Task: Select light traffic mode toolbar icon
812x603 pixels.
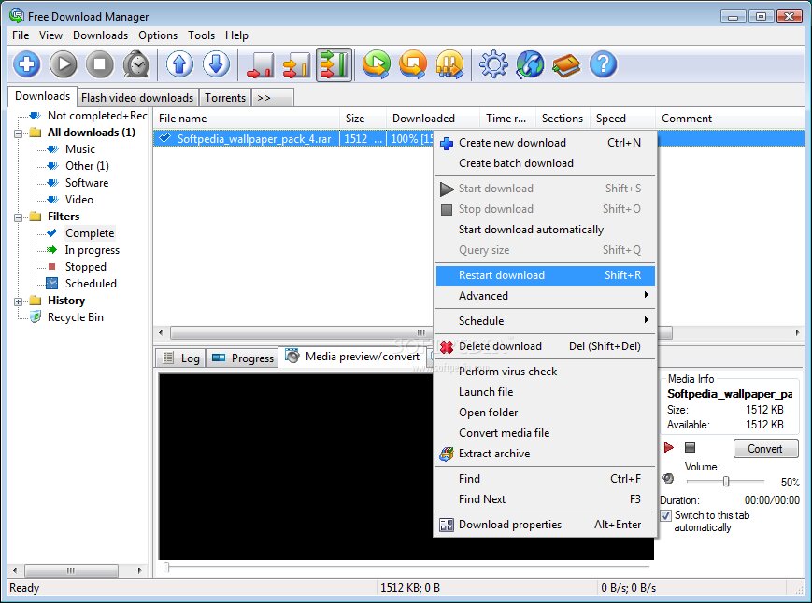Action: 261,64
